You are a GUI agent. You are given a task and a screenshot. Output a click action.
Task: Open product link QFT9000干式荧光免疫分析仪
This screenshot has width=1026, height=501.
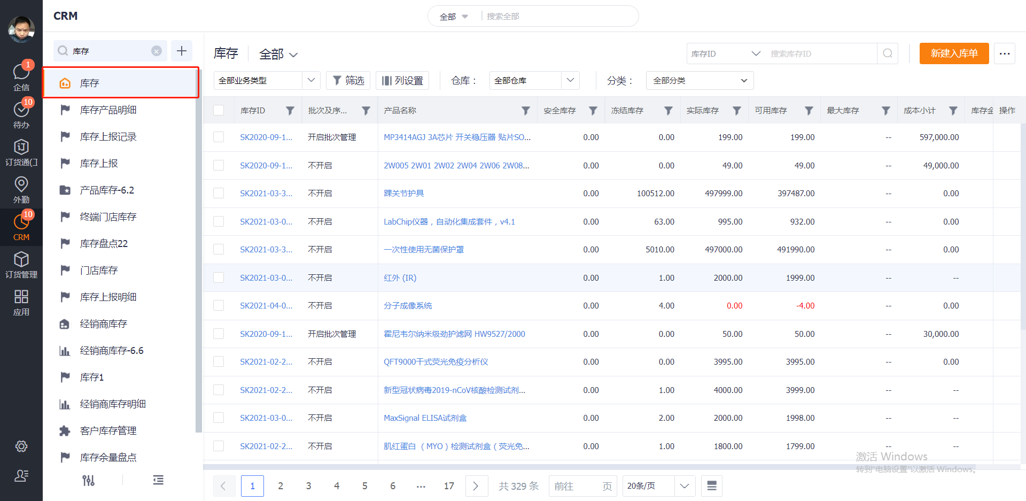[x=436, y=361]
